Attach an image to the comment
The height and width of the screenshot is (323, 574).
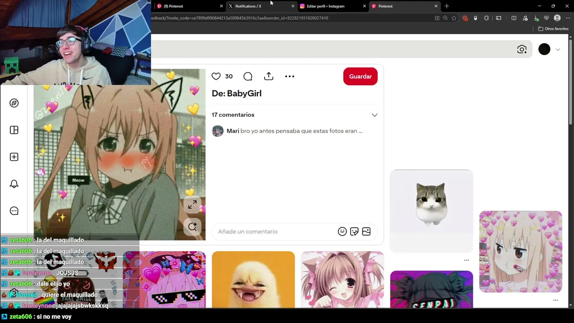click(x=366, y=231)
